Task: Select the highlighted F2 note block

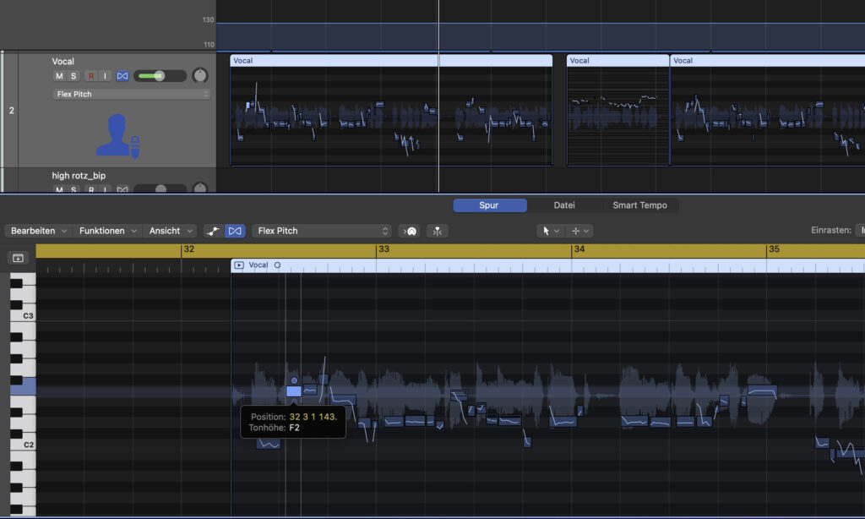Action: coord(293,391)
